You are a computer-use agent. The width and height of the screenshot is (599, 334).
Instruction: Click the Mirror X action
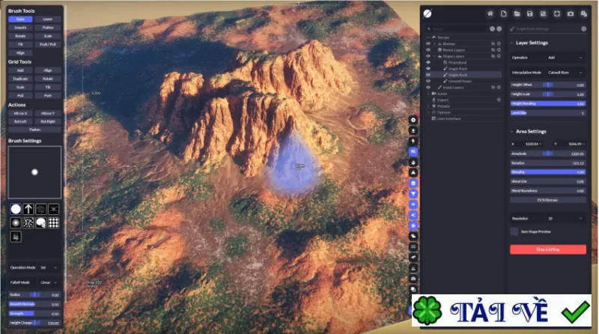click(x=20, y=114)
